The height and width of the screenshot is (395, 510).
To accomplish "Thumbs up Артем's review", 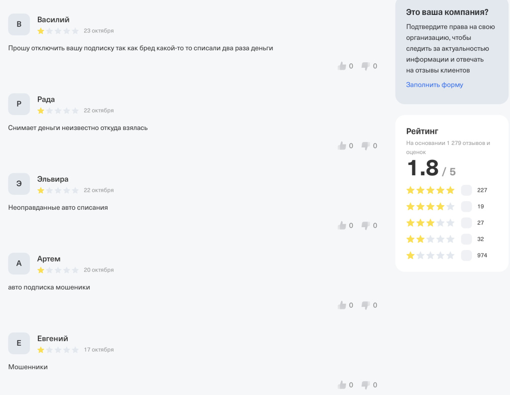I will pos(342,305).
